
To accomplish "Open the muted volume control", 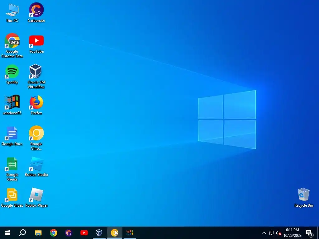I will click(279, 233).
